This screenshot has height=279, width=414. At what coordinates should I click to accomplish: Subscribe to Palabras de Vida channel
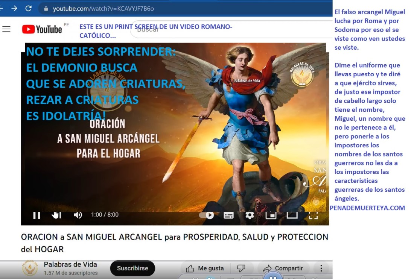click(x=132, y=268)
